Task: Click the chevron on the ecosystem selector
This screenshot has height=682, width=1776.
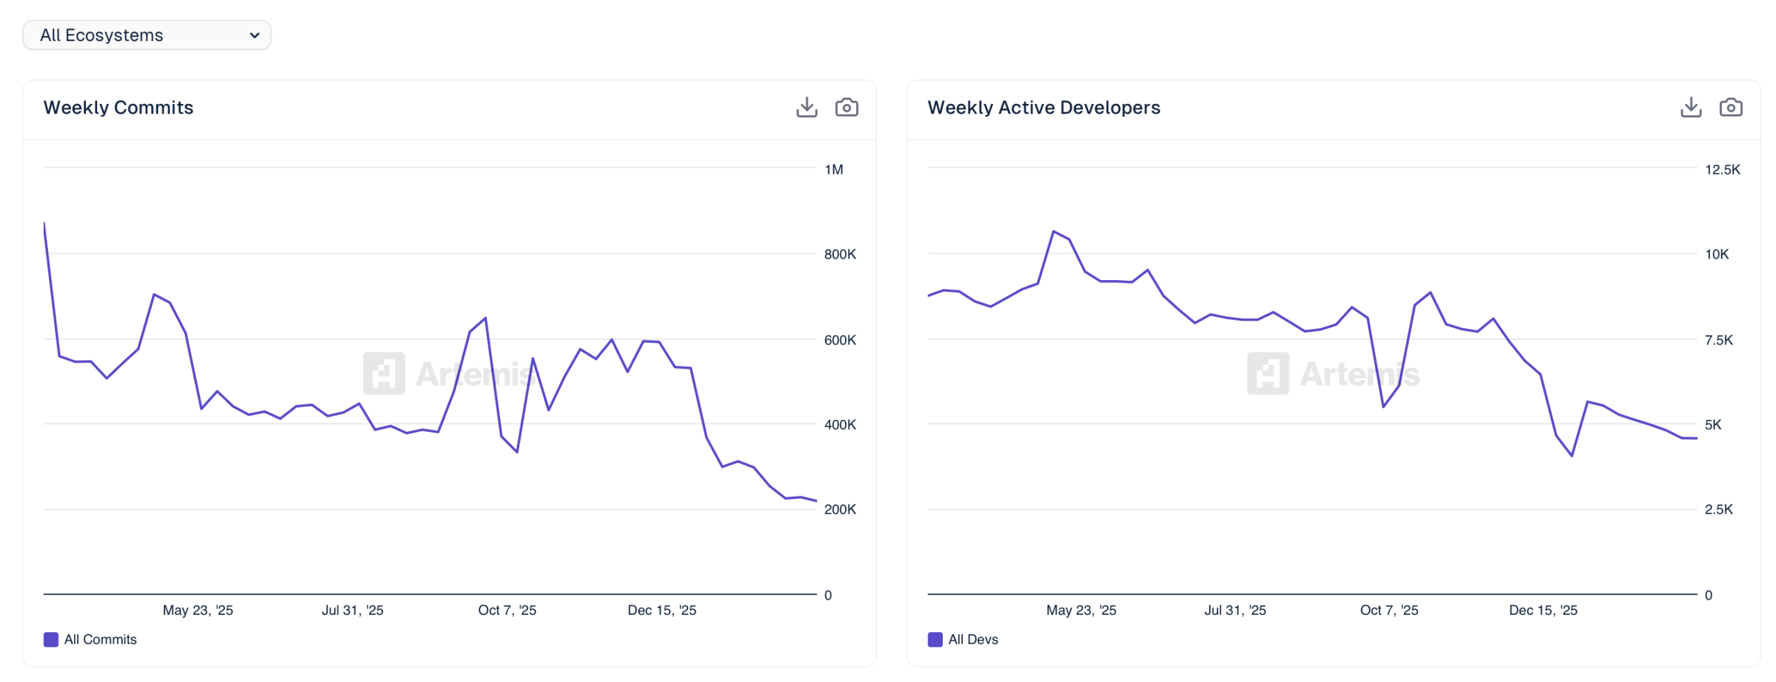Action: tap(254, 35)
